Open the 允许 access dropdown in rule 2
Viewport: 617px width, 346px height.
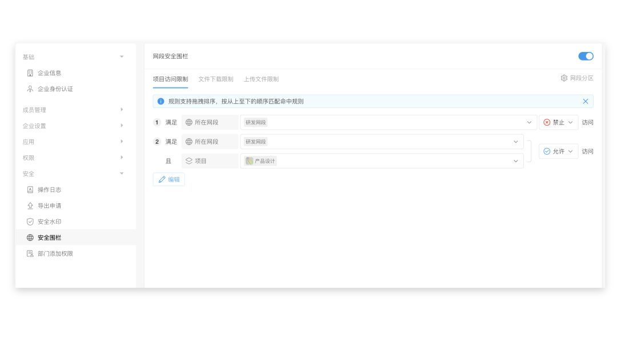coord(558,151)
